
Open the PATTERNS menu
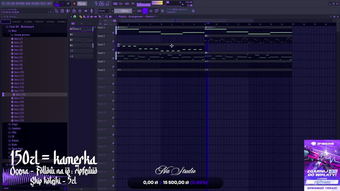pos(20,3)
